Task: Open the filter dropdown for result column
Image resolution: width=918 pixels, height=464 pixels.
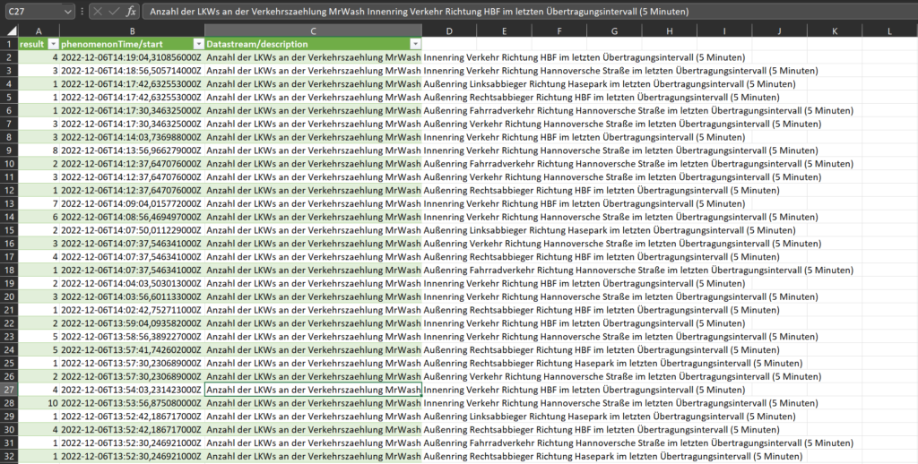Action: point(53,45)
